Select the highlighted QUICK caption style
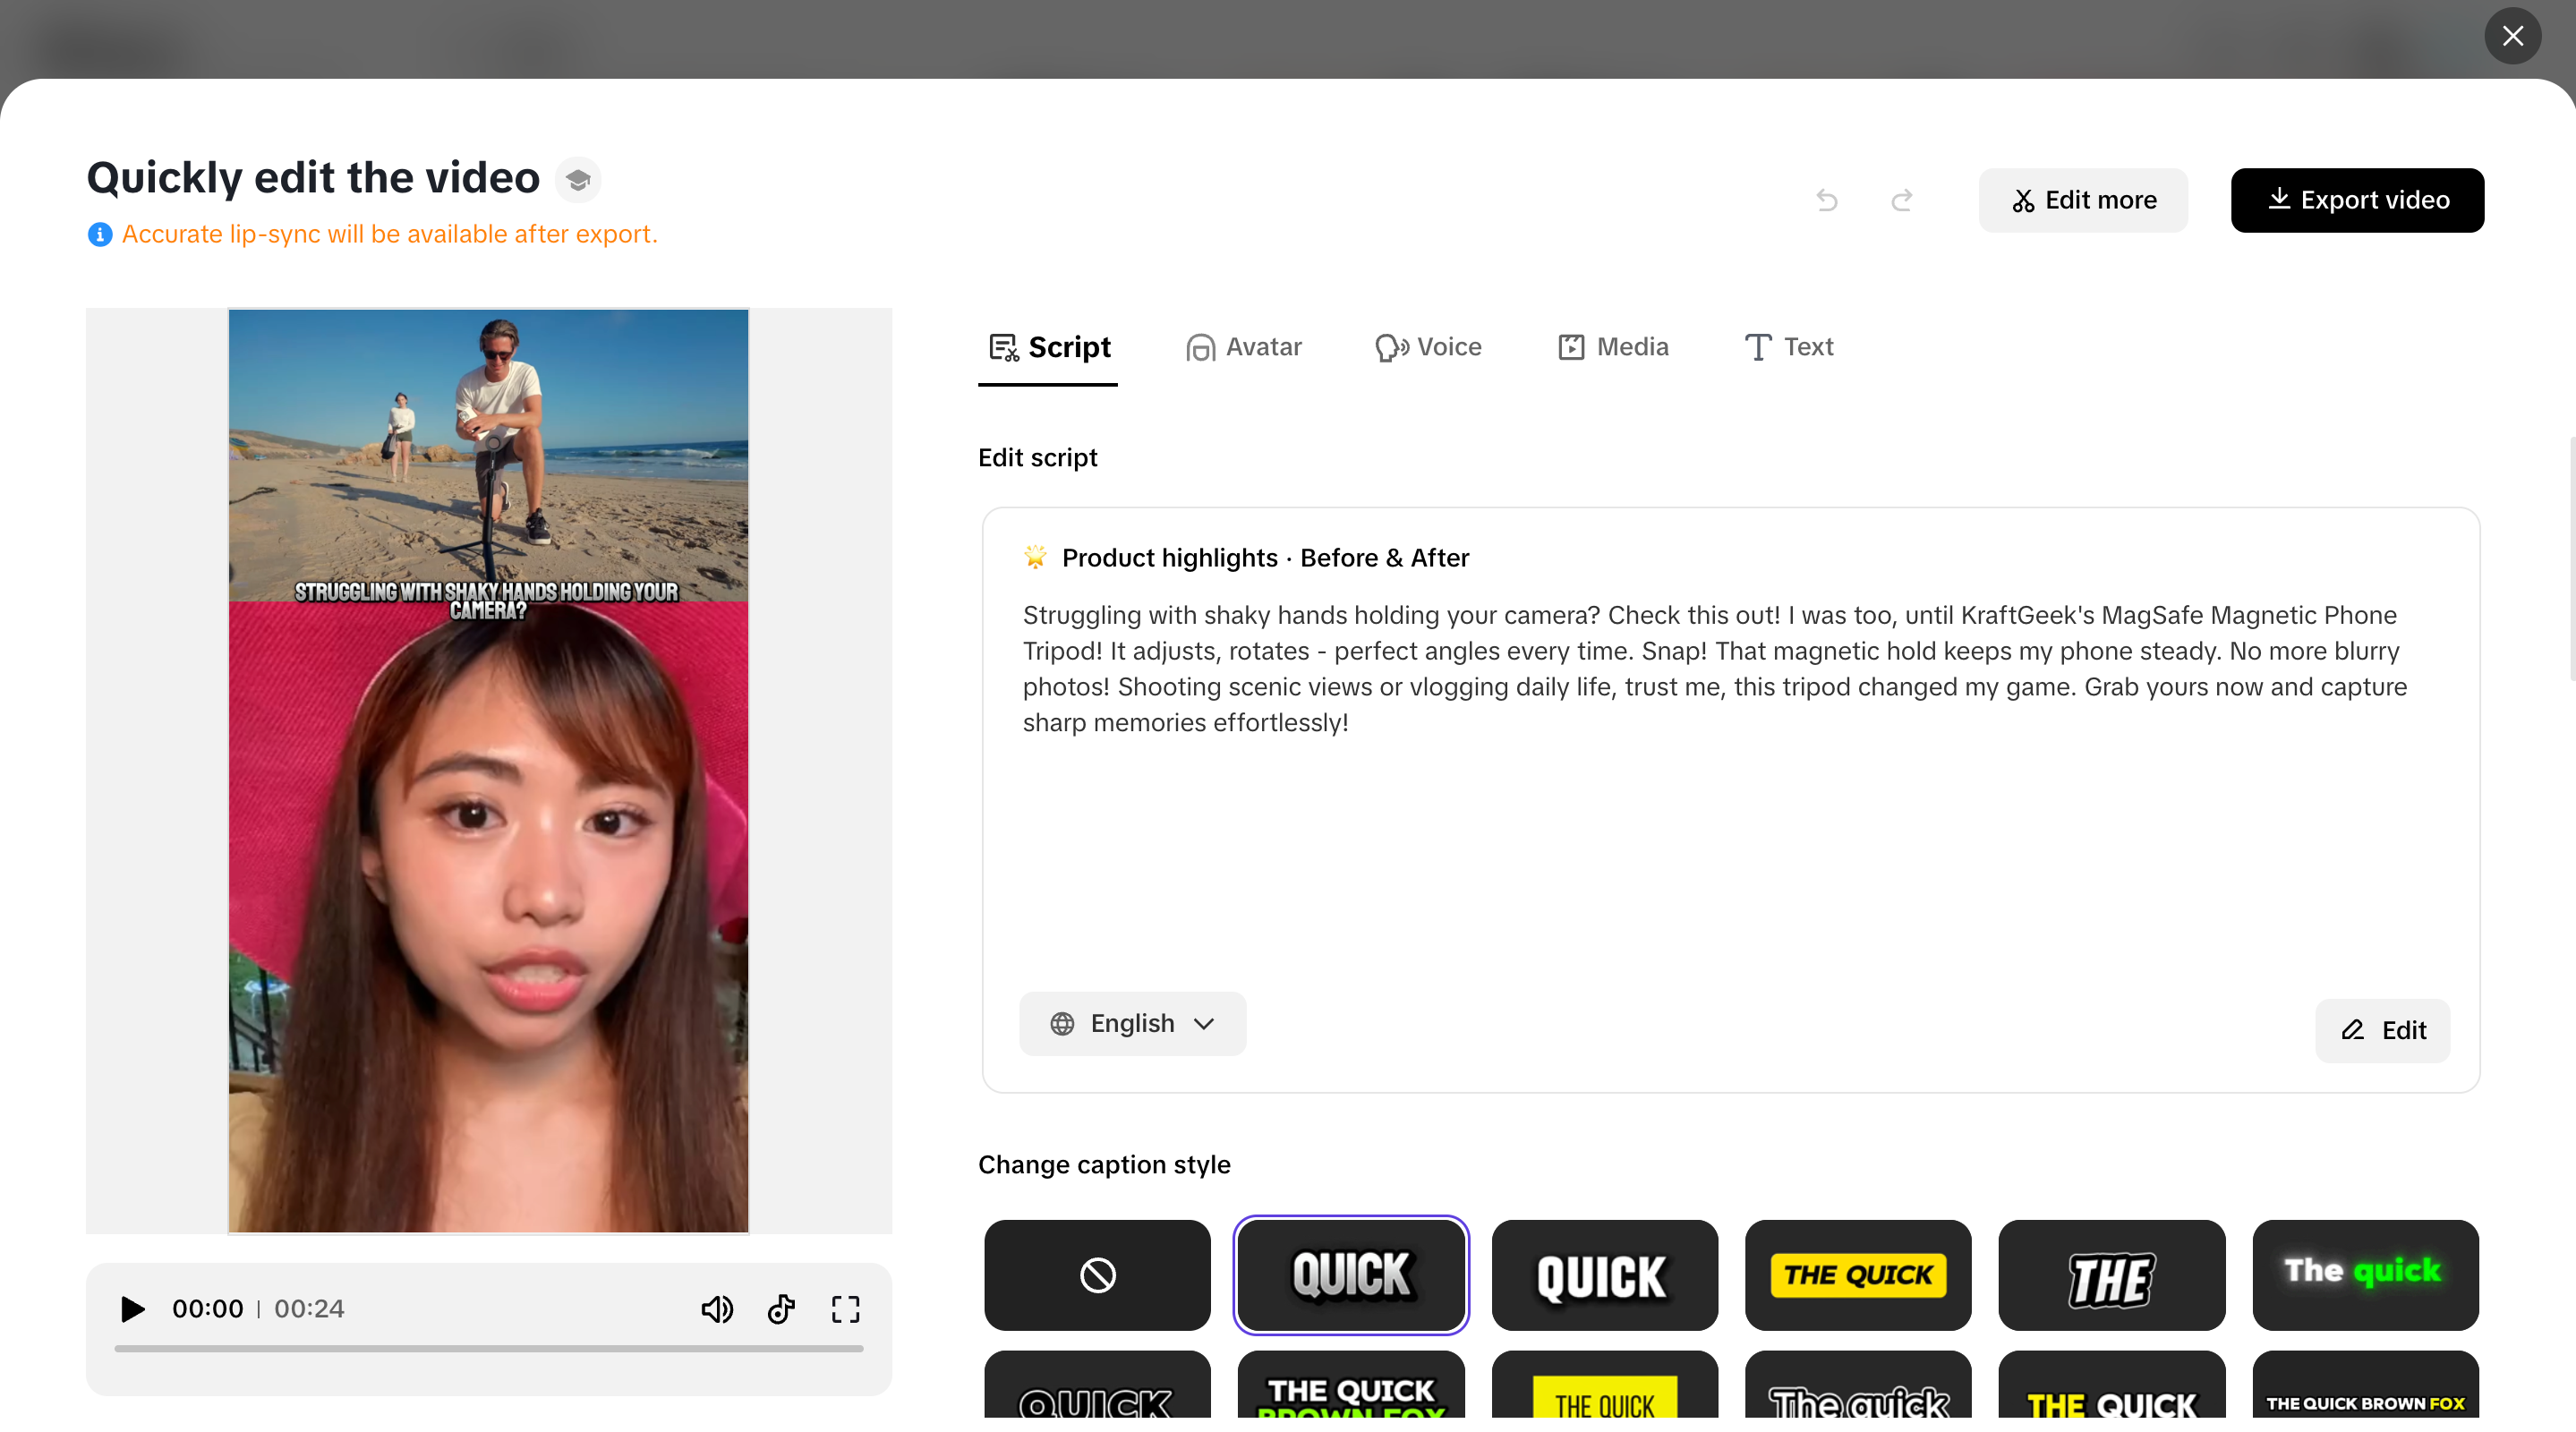This screenshot has width=2576, height=1432. [x=1351, y=1275]
